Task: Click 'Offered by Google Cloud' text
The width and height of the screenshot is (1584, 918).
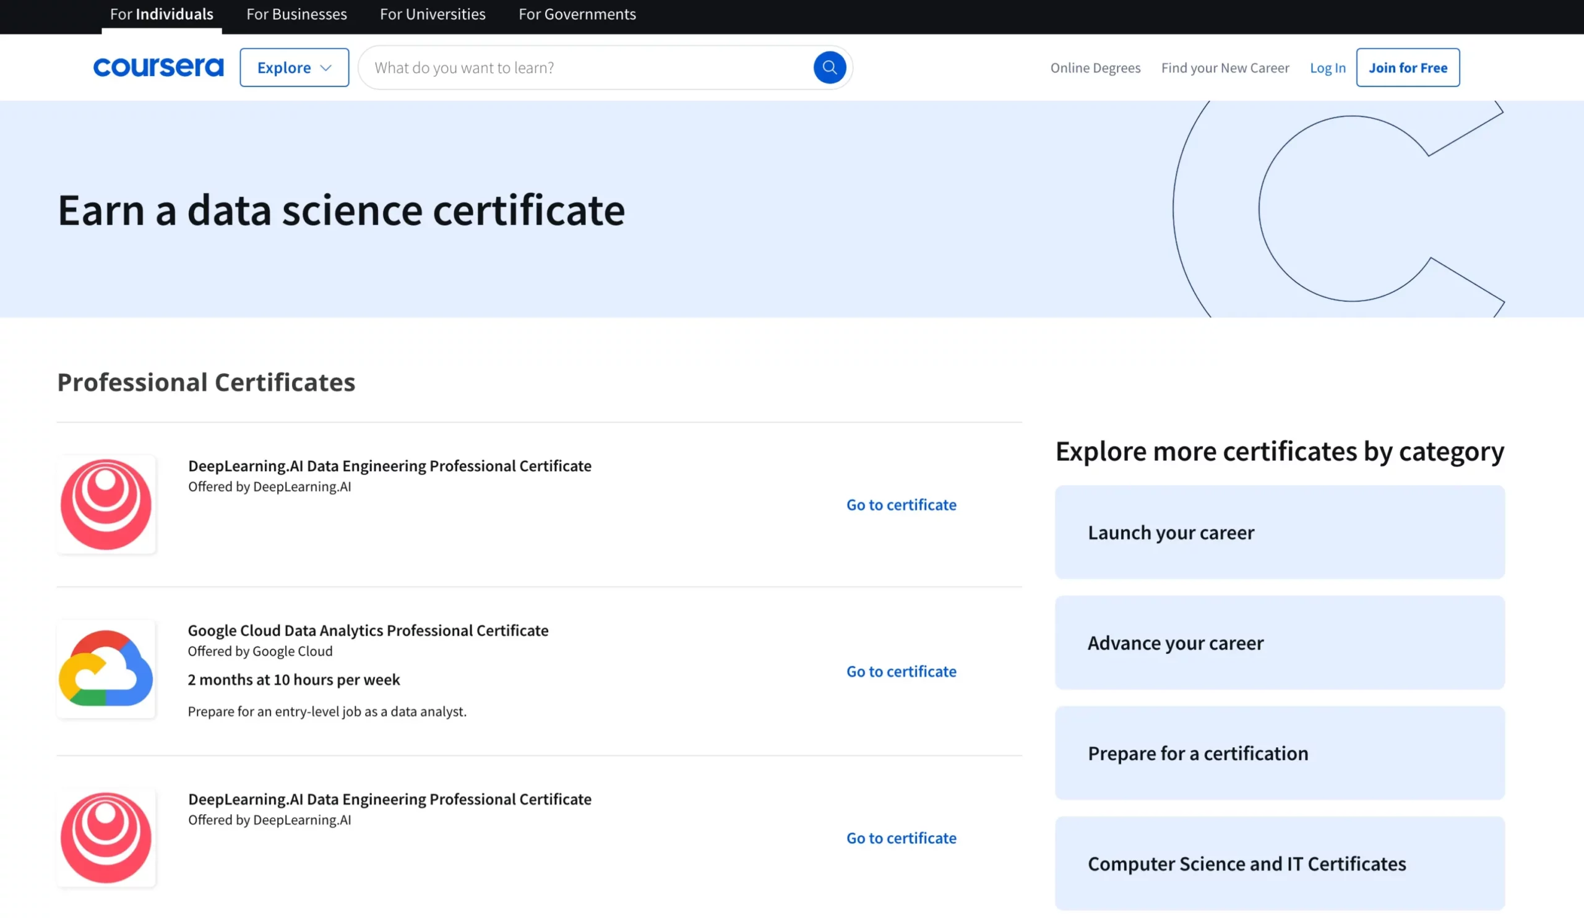Action: point(260,651)
